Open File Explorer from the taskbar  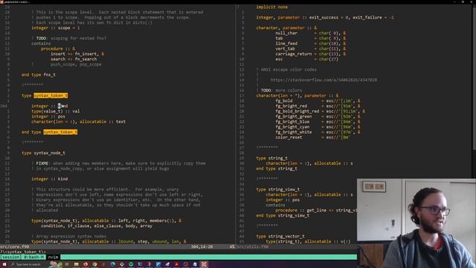click(x=76, y=264)
